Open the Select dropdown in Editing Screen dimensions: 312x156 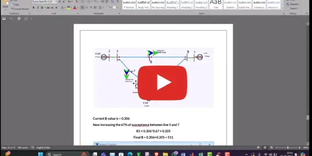tap(293, 8)
